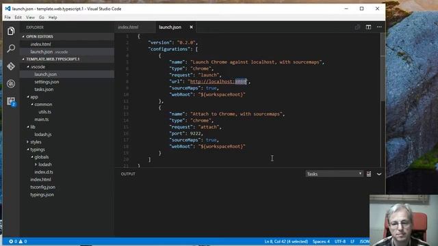
Task: Open typings.json in the explorer
Action: click(x=42, y=195)
